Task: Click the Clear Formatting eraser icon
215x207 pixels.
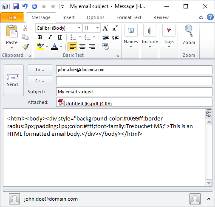Action: (106, 47)
